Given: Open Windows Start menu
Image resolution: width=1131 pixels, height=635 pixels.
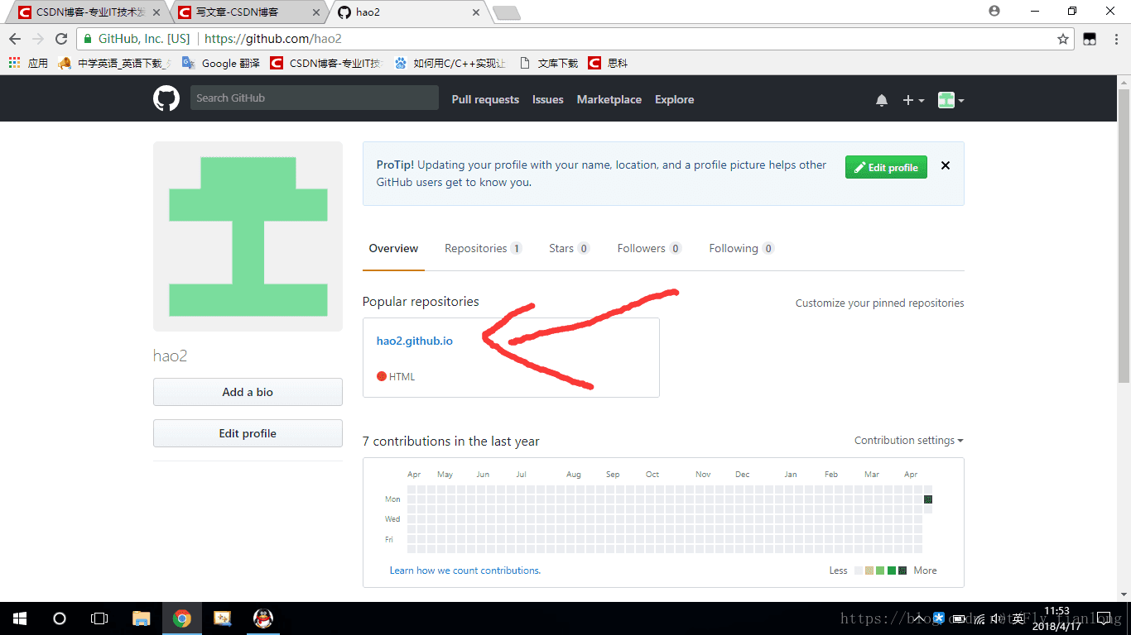Looking at the screenshot, I should pos(20,618).
